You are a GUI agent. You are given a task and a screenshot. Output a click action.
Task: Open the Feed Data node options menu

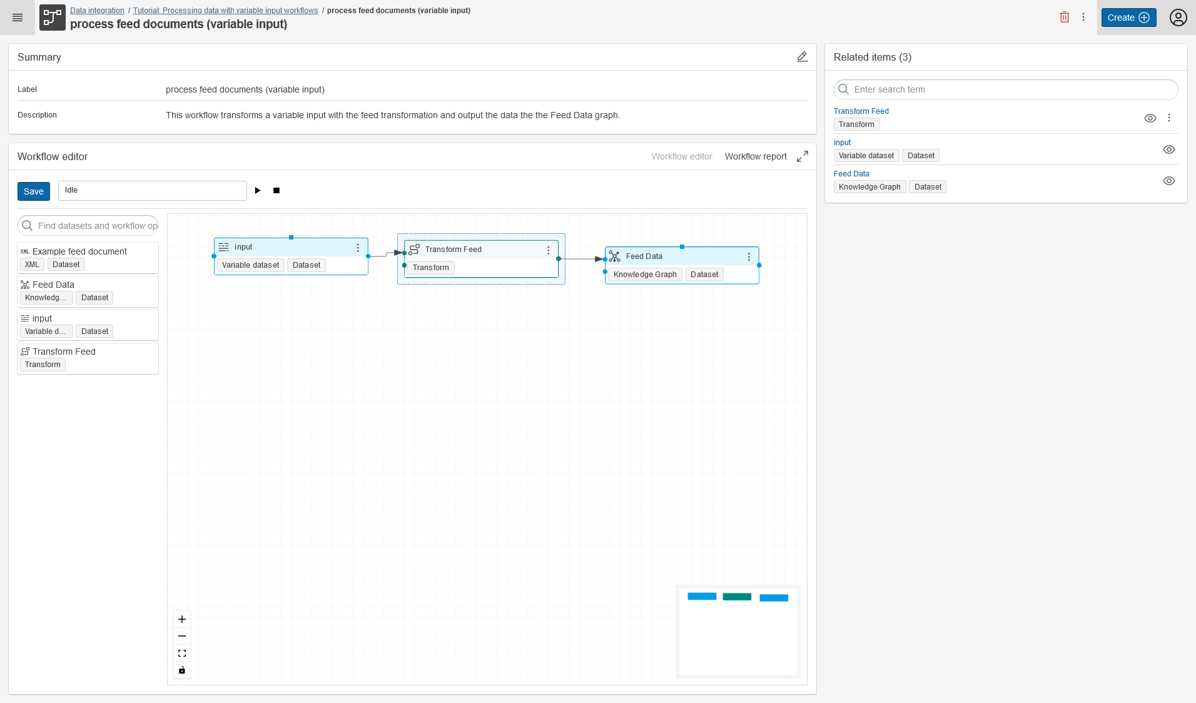coord(749,256)
